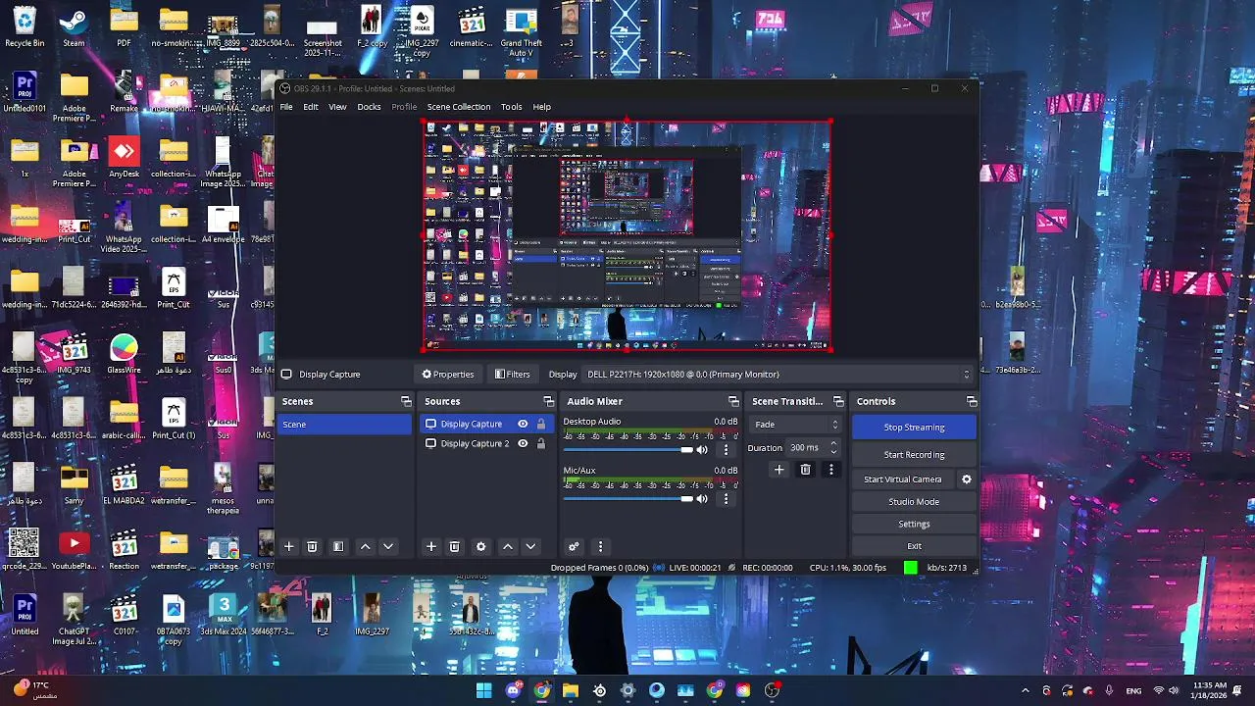1255x706 pixels.
Task: Open the Edit menu
Action: point(310,107)
